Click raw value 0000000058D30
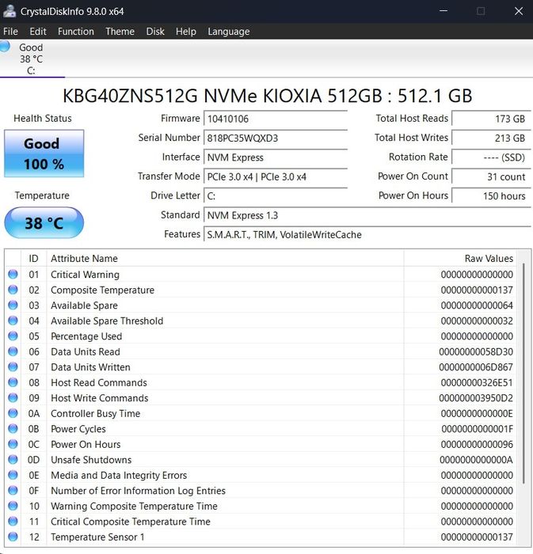Screen dimensions: 533x554 pyautogui.click(x=476, y=352)
